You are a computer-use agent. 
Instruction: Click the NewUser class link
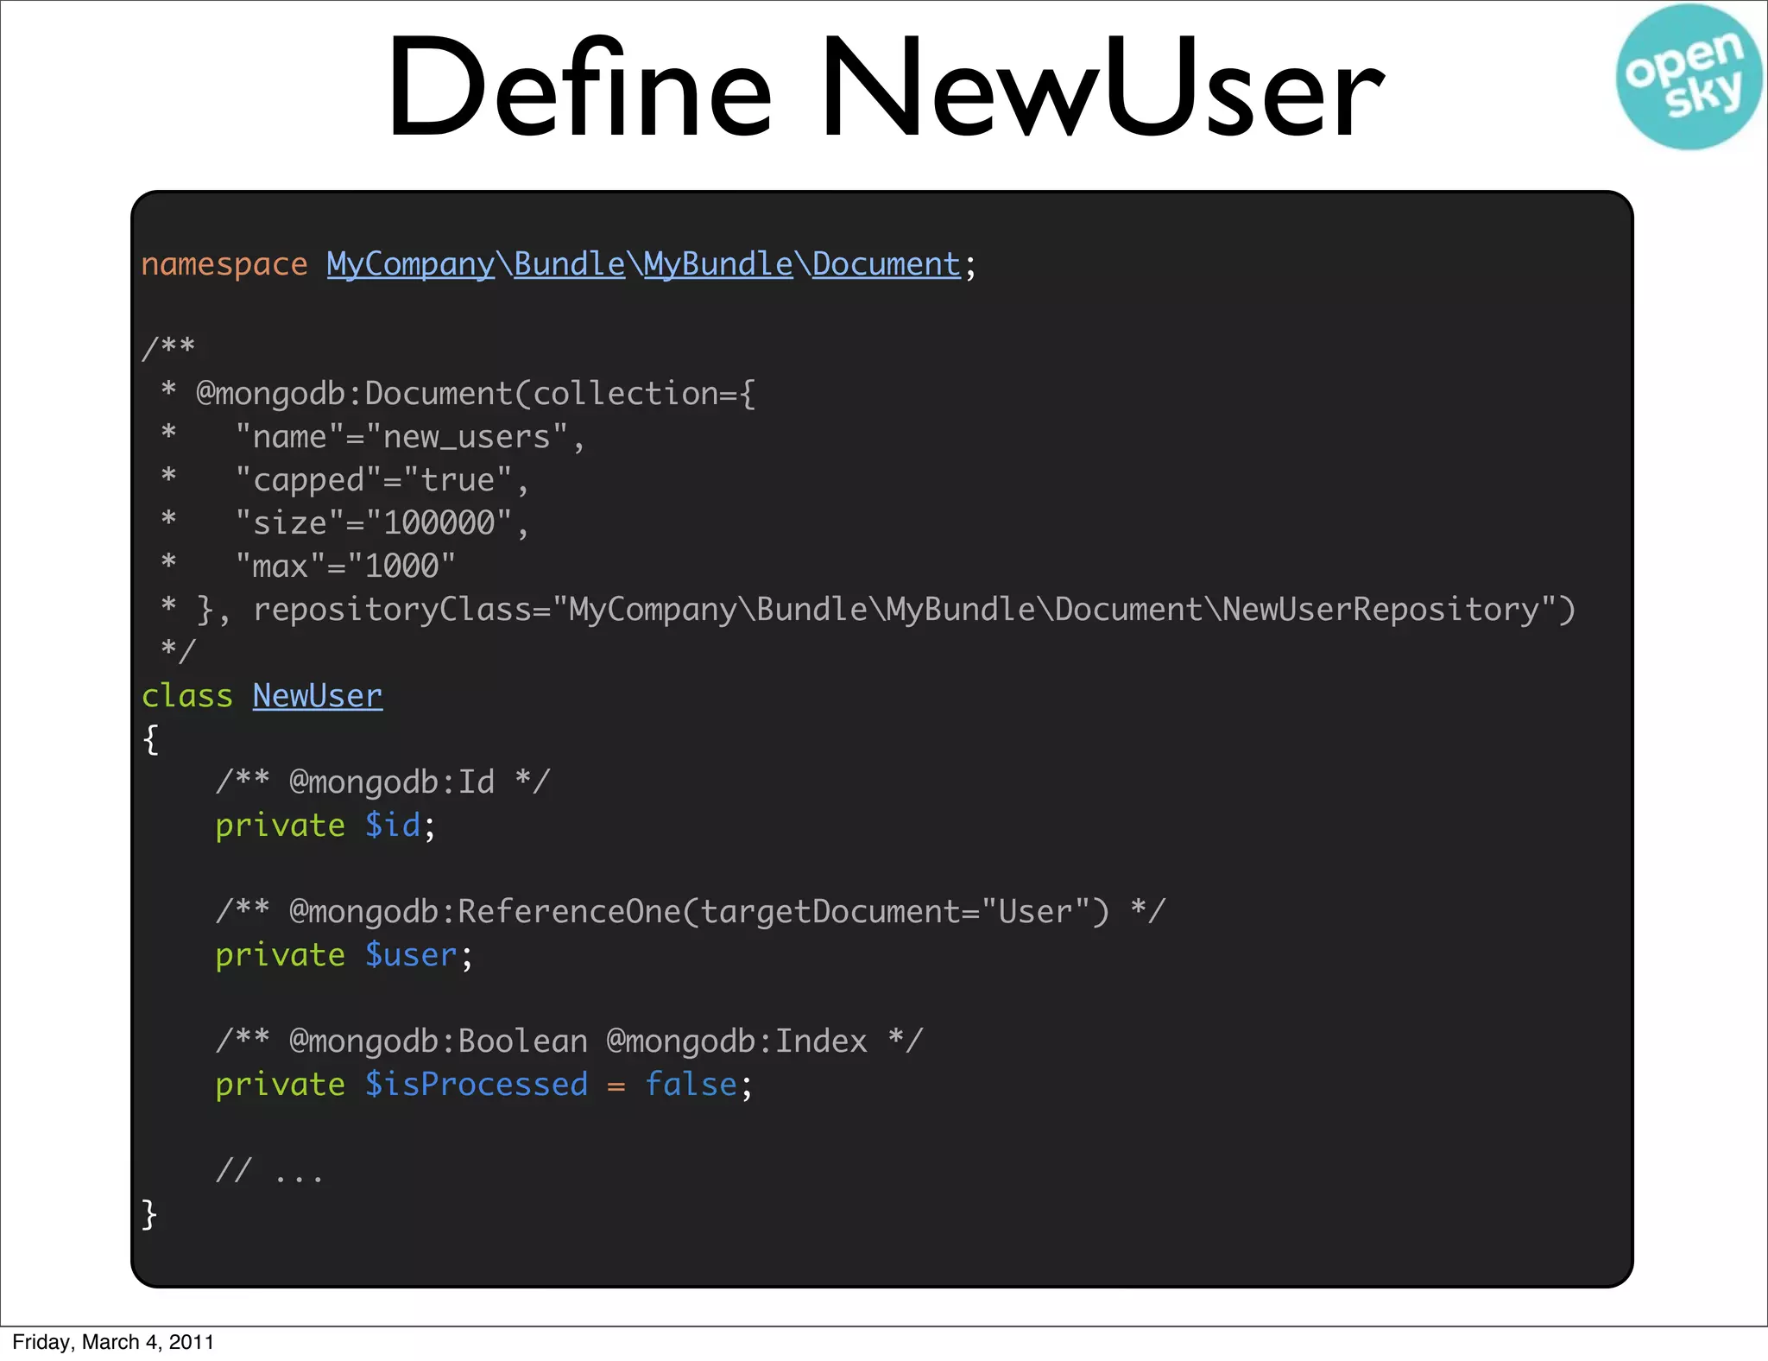(318, 696)
